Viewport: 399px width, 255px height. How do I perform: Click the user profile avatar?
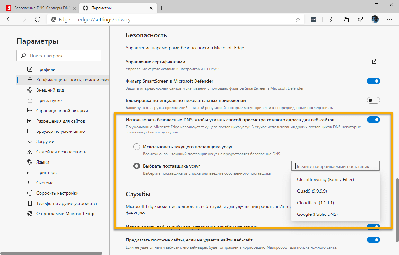coord(375,19)
